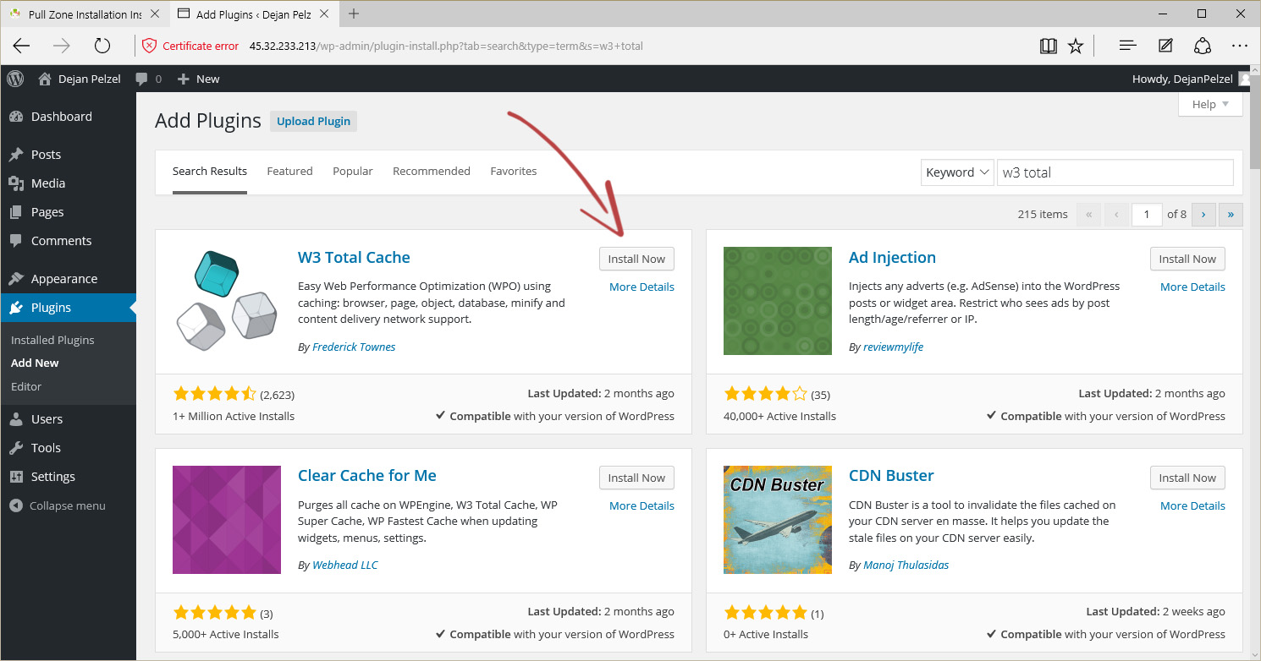
Task: Click the browser address bar URL
Action: [446, 46]
